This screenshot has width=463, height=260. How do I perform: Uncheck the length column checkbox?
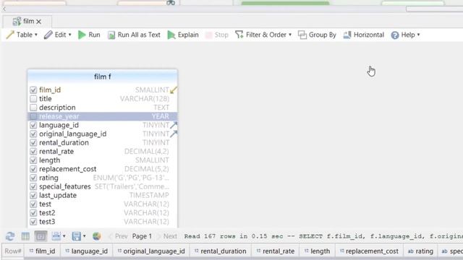(33, 160)
